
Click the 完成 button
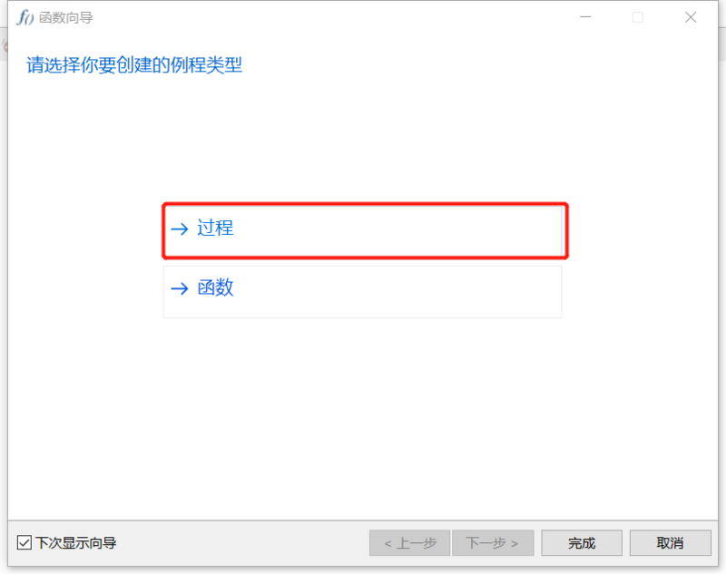tap(582, 542)
